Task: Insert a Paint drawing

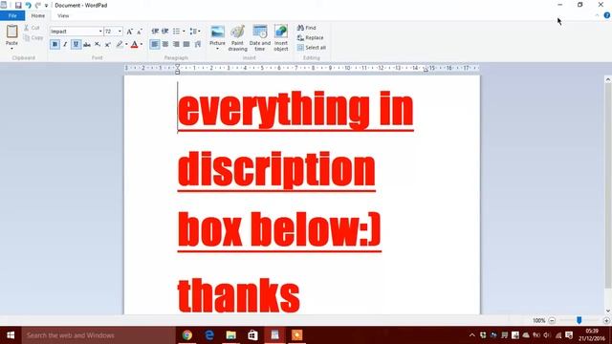Action: 237,38
